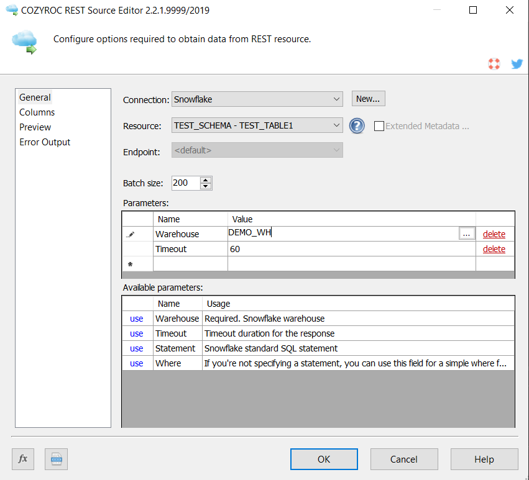Click the New... connection button
Image resolution: width=529 pixels, height=480 pixels.
pos(368,99)
